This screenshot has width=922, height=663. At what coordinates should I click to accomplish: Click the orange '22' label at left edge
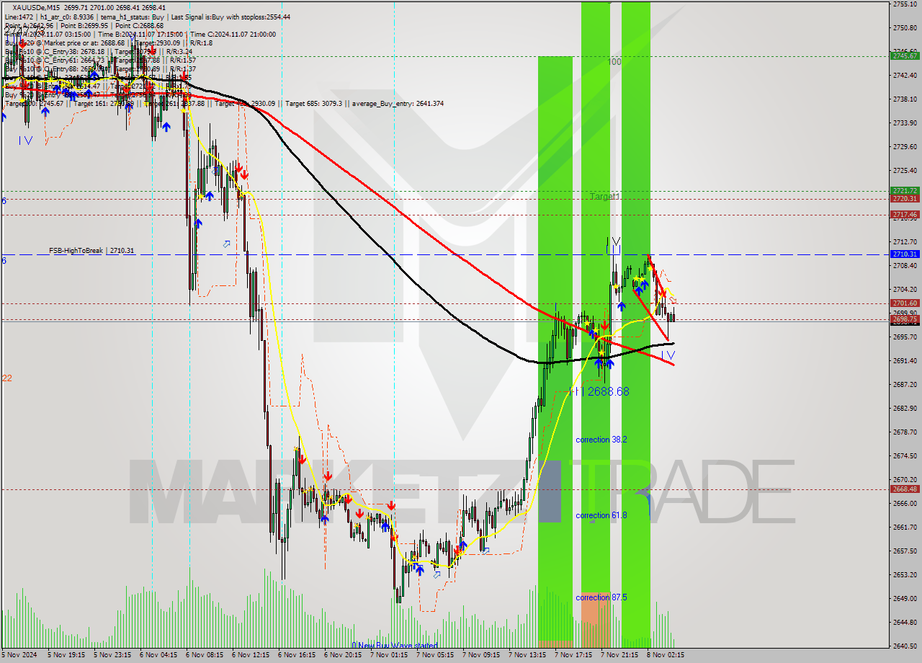[x=6, y=378]
